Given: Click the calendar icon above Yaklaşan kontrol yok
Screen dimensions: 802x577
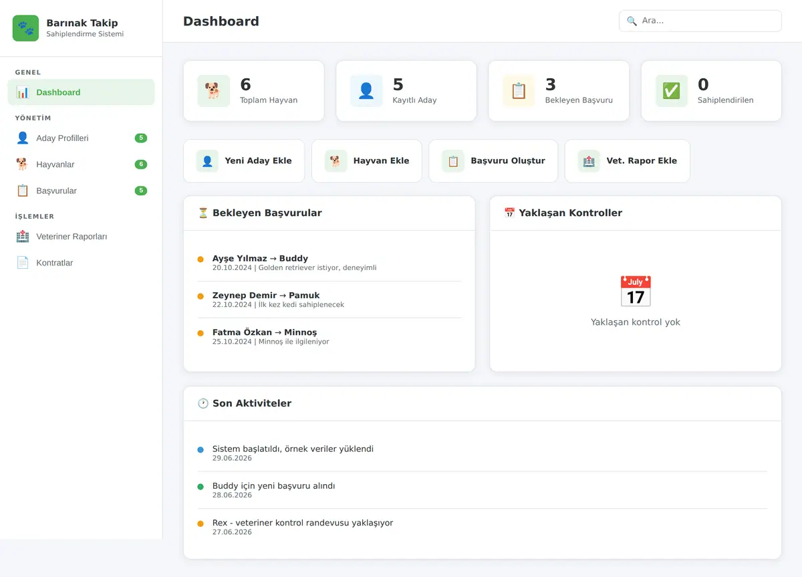Looking at the screenshot, I should (x=636, y=292).
